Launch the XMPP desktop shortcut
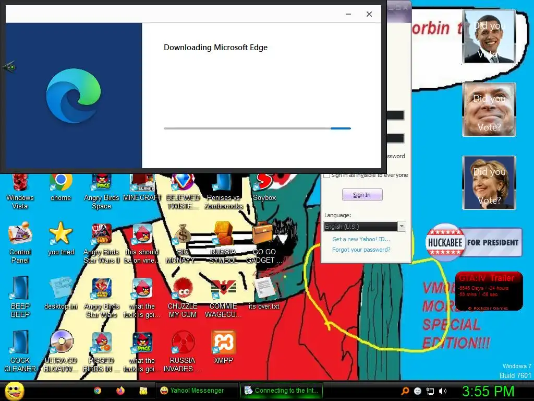The width and height of the screenshot is (534, 401). coord(223,347)
